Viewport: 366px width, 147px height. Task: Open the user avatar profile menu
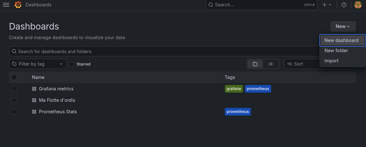358,5
